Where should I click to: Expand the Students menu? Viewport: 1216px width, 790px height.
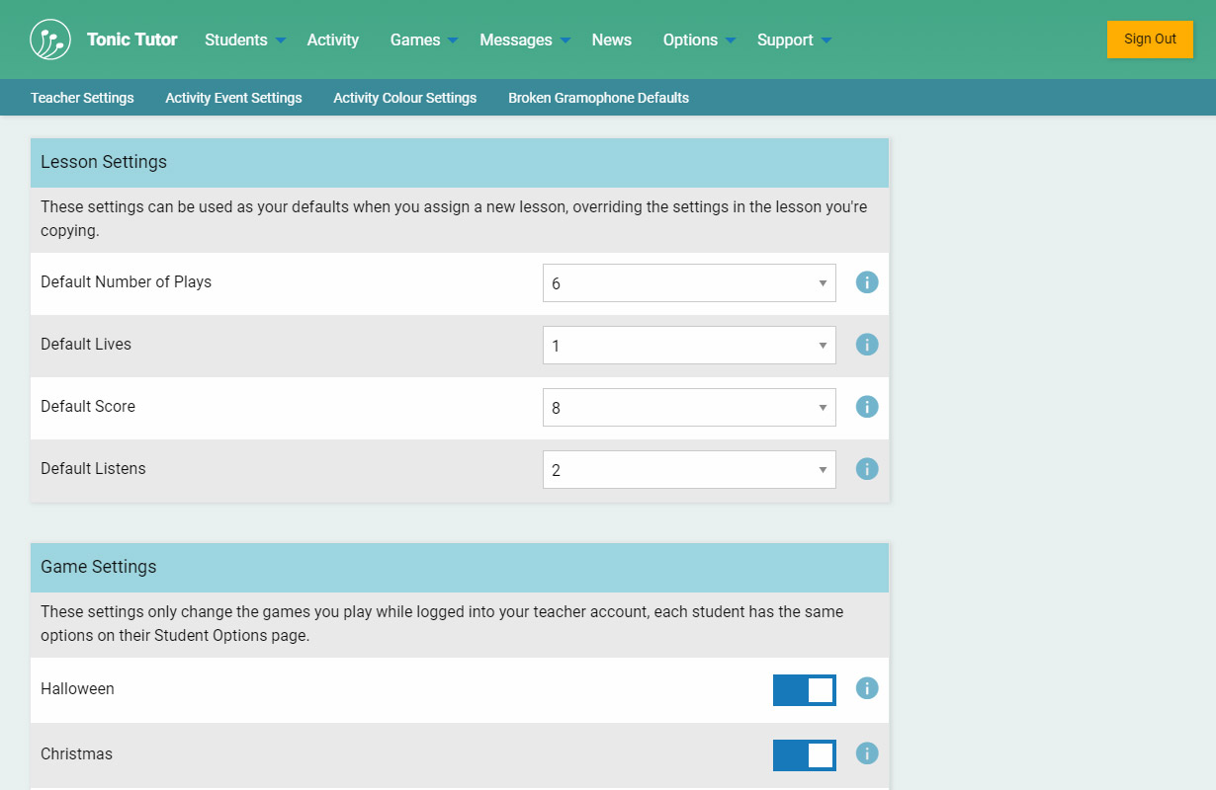(x=244, y=39)
